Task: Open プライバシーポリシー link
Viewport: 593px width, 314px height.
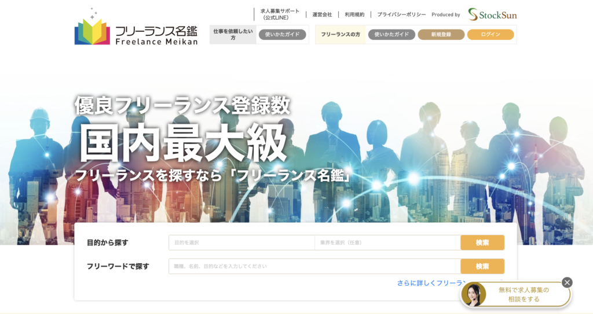Action: click(x=401, y=14)
